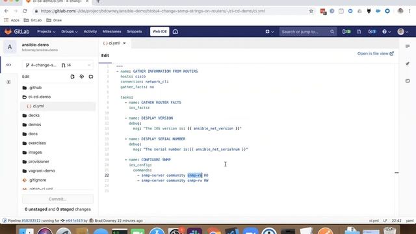Click the Chrome profile avatar icon
Screen dimensions: 416x234
400,11
